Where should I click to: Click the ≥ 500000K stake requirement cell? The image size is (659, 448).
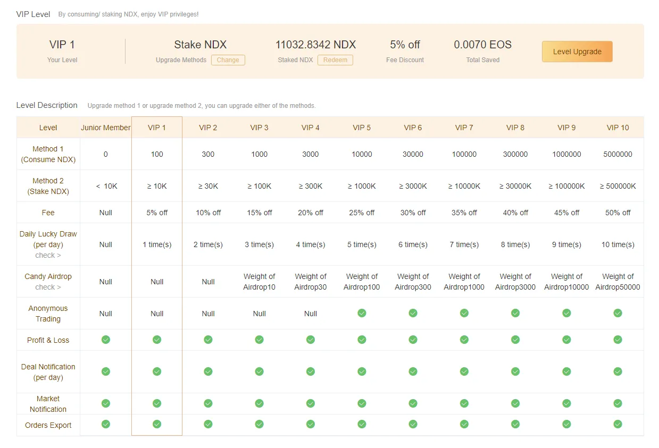click(x=618, y=186)
